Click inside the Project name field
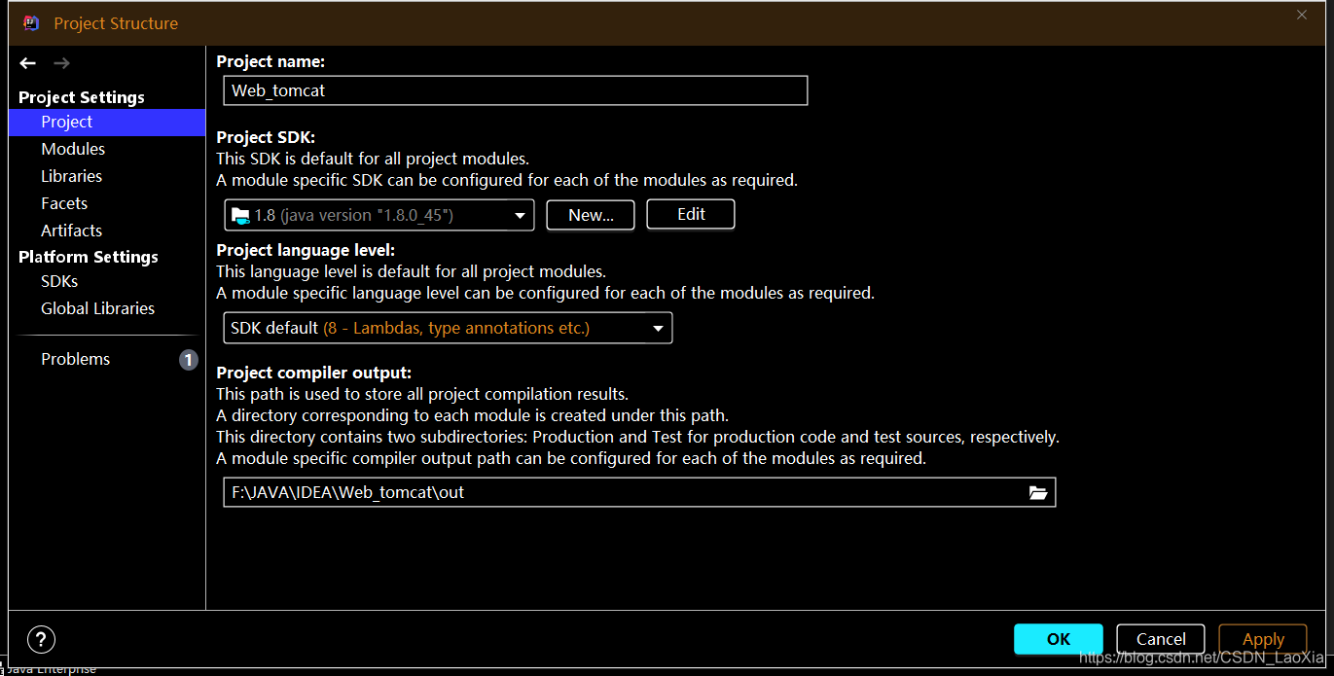 pyautogui.click(x=514, y=90)
